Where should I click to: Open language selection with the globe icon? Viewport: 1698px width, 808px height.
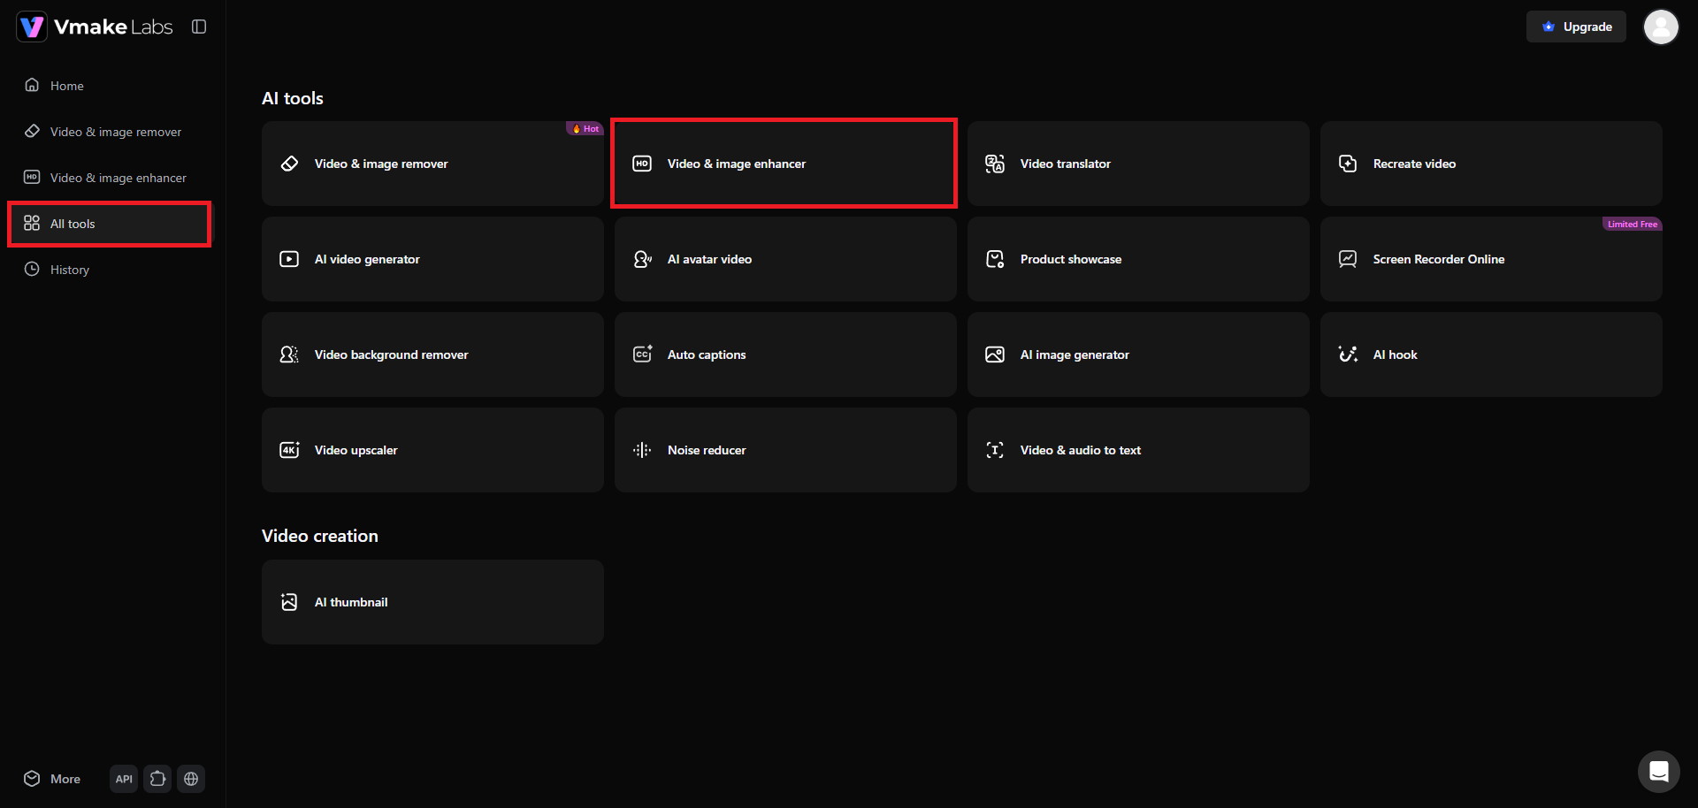tap(191, 779)
